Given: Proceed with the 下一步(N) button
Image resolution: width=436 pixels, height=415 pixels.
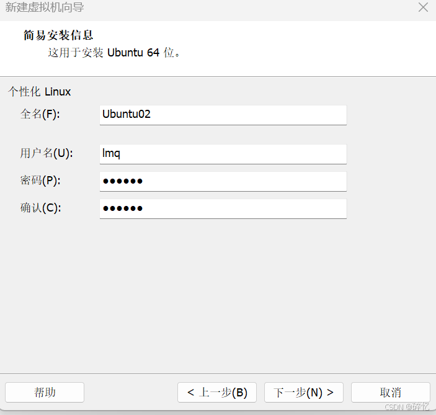Looking at the screenshot, I should [304, 392].
